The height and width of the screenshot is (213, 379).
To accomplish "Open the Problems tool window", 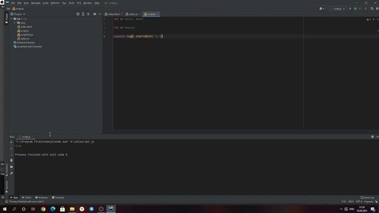I will click(41, 198).
